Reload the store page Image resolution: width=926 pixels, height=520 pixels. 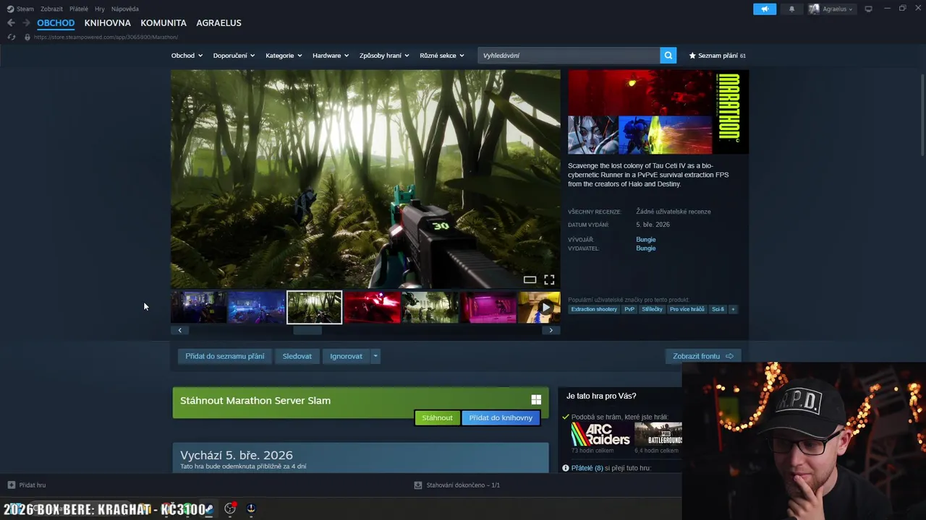11,37
